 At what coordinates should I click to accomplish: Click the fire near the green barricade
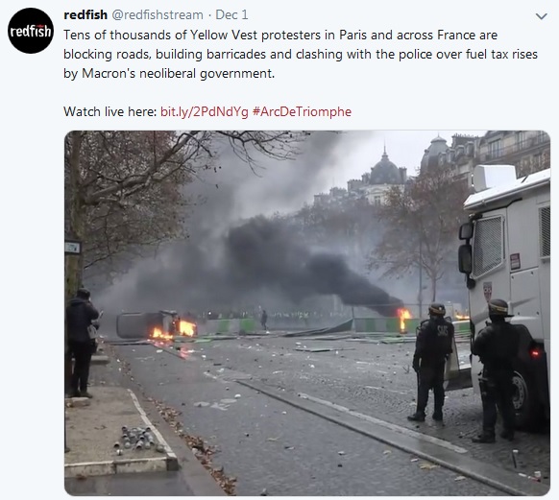403,319
